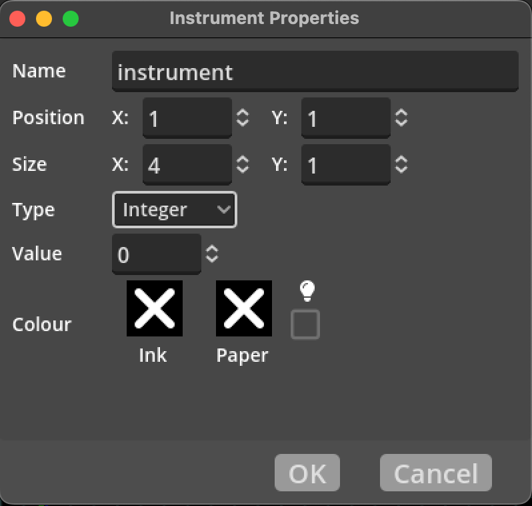Open the Ink colour picker
This screenshot has height=506, width=532.
[154, 308]
